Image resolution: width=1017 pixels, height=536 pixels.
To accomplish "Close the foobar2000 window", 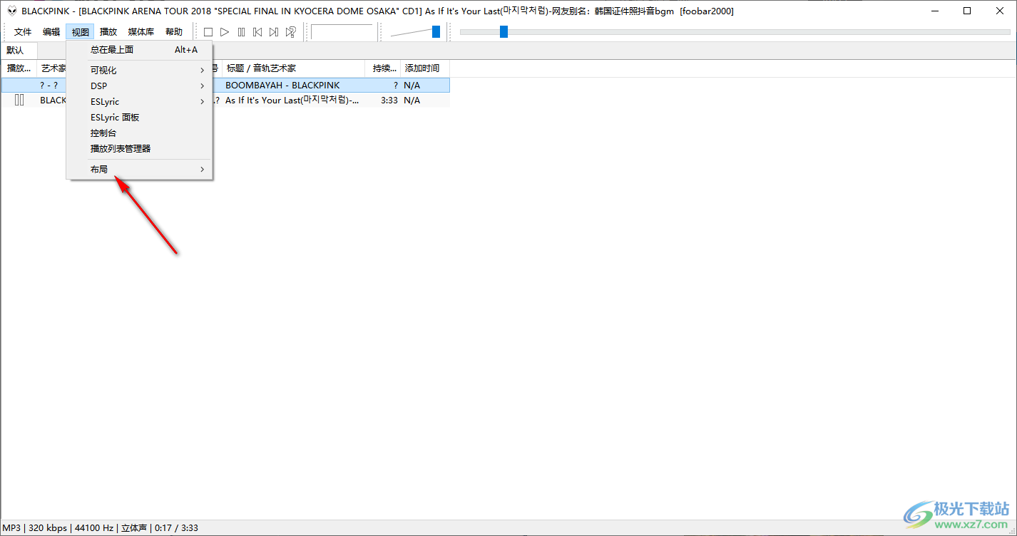I will [1000, 11].
